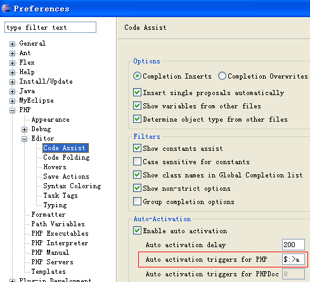The width and height of the screenshot is (310, 282).
Task: Open the Formatter preferences page
Action: point(48,214)
